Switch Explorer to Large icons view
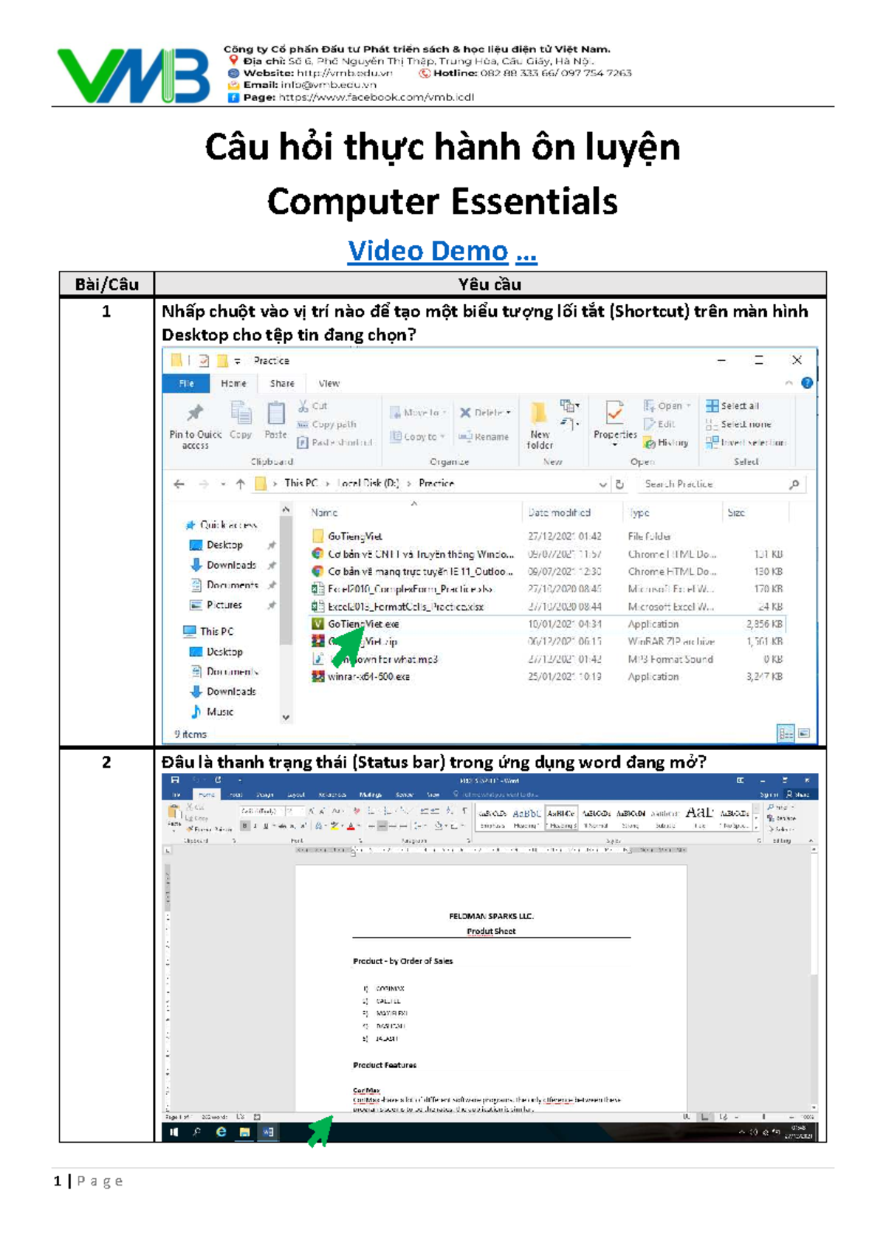Image resolution: width=886 pixels, height=1252 pixels. 804,733
